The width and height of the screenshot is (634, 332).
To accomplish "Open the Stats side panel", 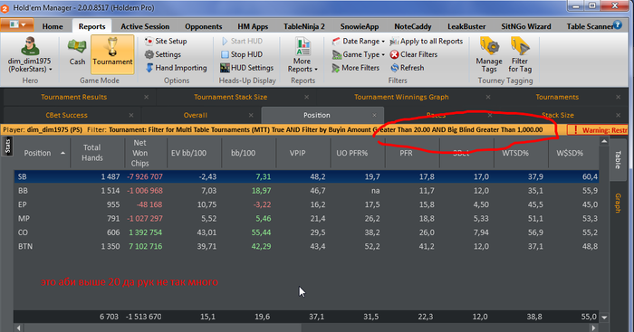I will point(7,147).
